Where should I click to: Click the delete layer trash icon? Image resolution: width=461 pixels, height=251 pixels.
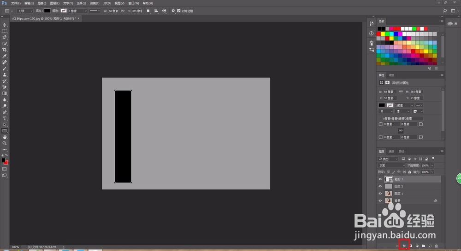coord(436,246)
